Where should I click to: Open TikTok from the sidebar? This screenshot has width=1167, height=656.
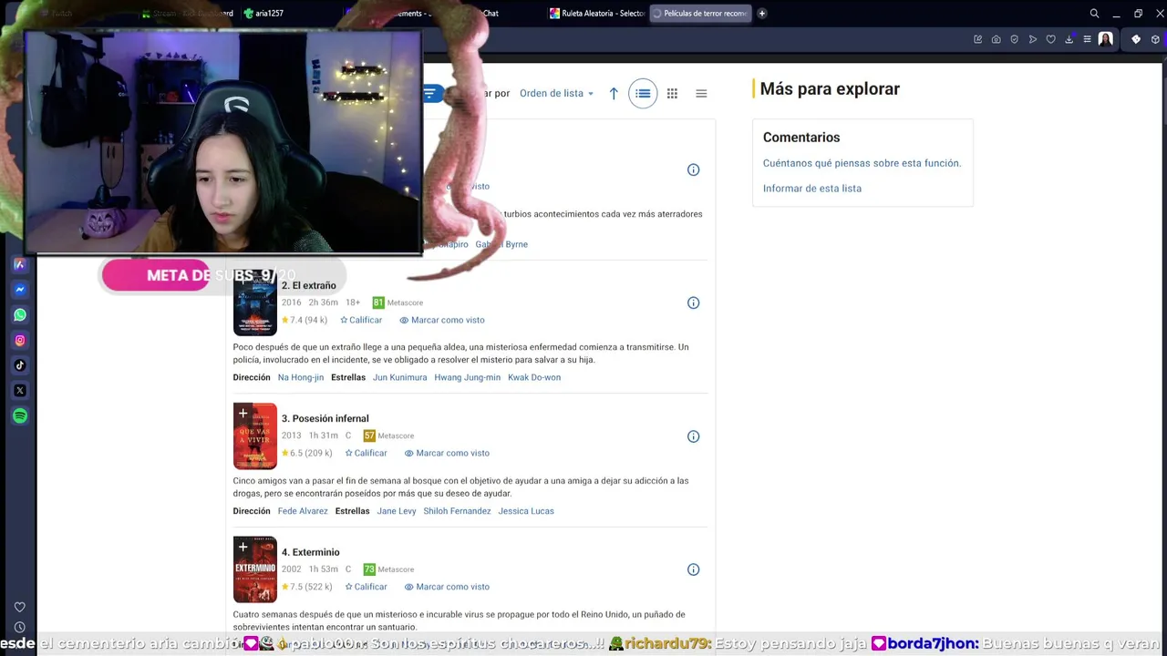[x=20, y=365]
